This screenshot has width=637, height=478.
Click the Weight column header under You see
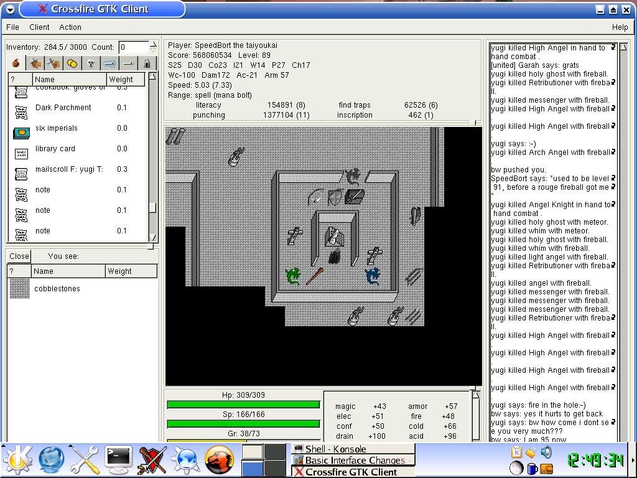[x=131, y=271]
